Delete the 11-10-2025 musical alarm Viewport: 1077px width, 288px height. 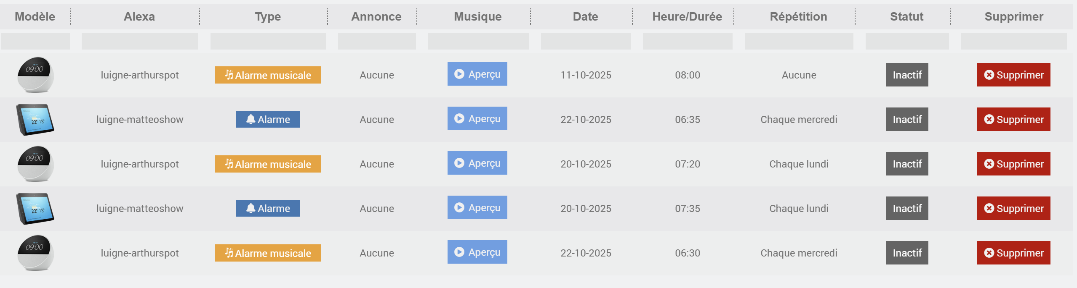click(x=1013, y=75)
